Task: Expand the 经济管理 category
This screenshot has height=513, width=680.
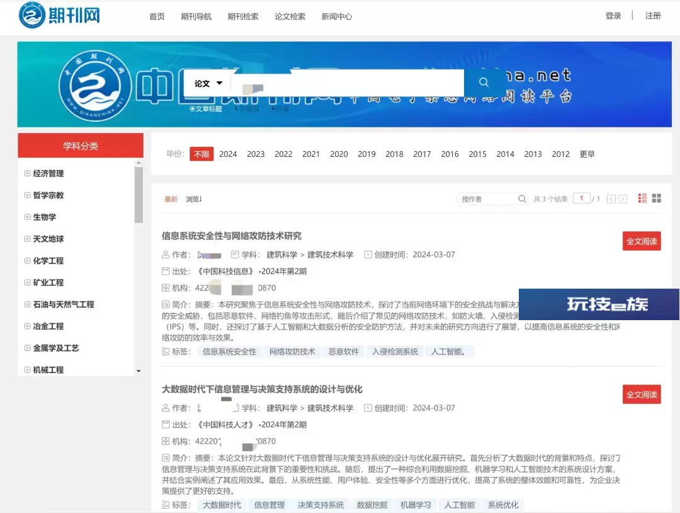Action: pos(28,173)
